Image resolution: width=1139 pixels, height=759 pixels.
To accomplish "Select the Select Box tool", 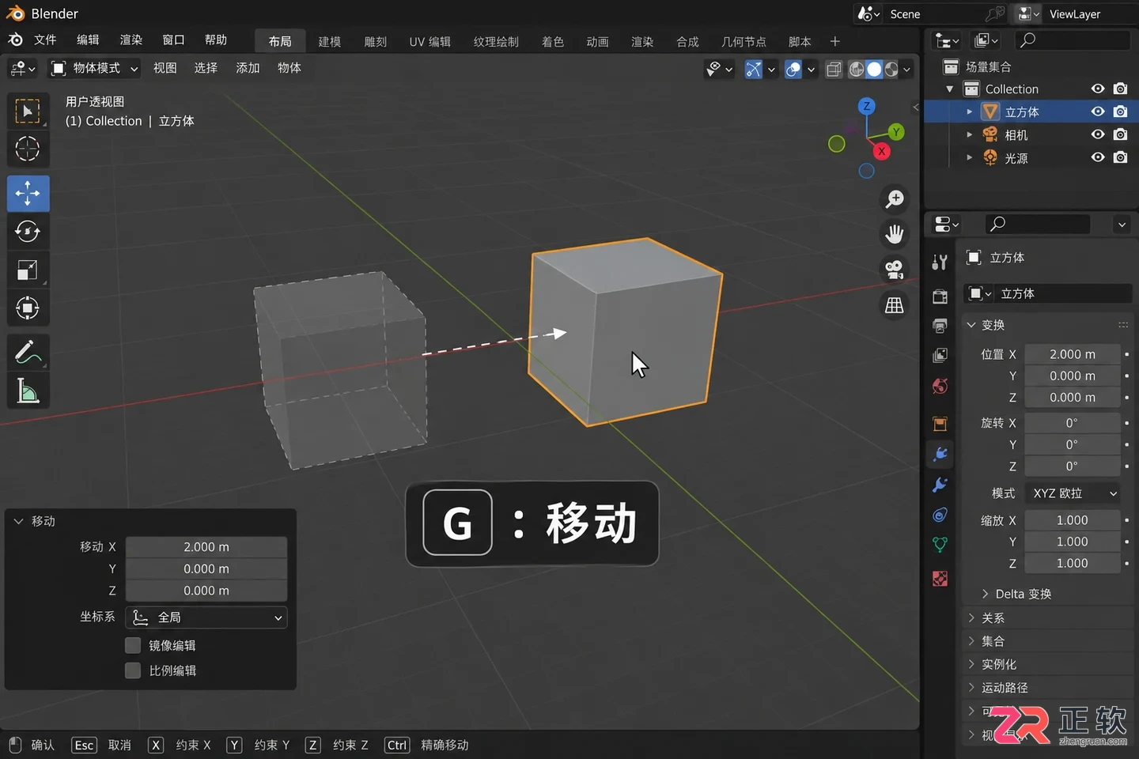I will (x=28, y=111).
